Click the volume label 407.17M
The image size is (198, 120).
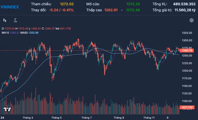pos(187,107)
